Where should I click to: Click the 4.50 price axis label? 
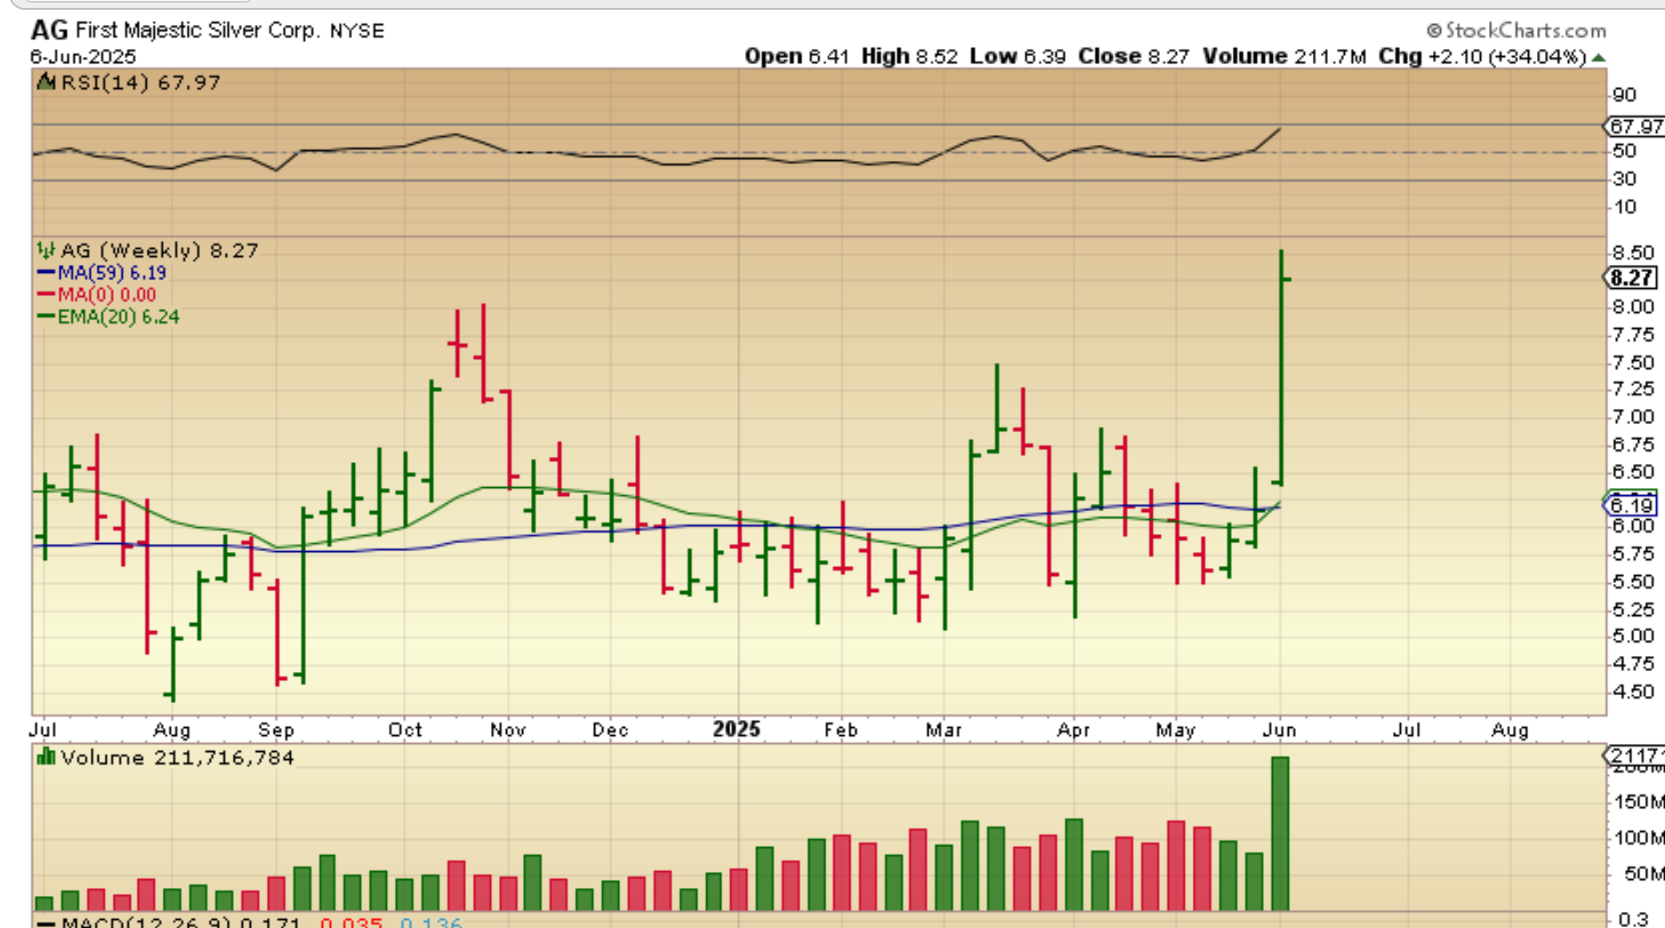click(1634, 692)
